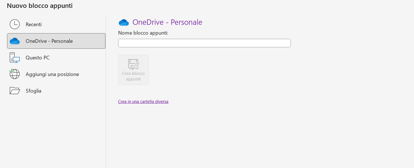Click the green plus on the location globe icon
This screenshot has height=168, width=414.
[12, 71]
